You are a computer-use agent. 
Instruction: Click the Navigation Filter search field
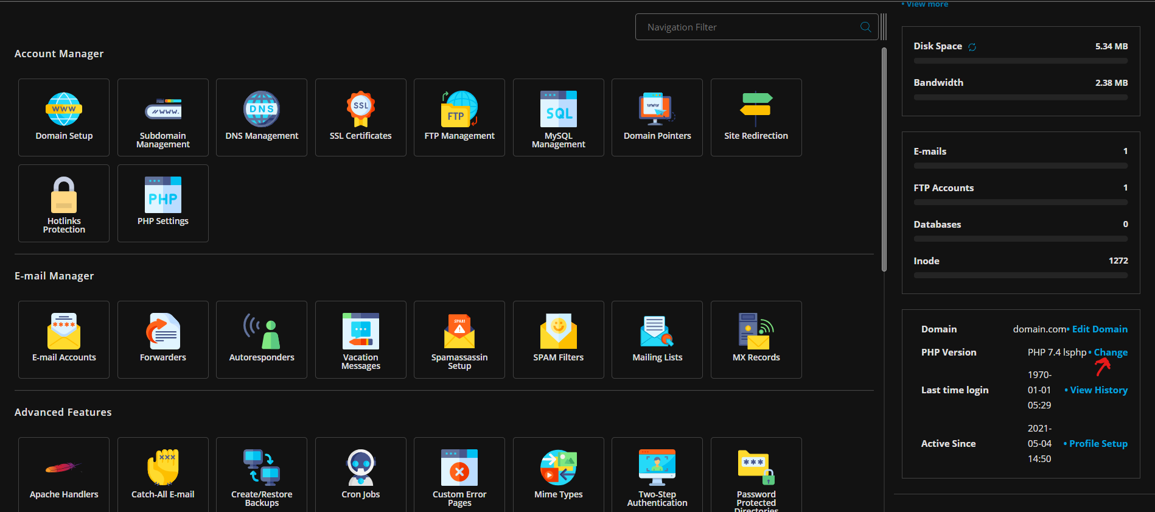coord(756,27)
